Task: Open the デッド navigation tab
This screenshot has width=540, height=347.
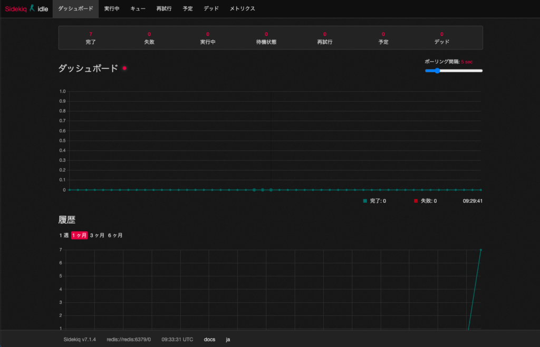Action: [211, 8]
